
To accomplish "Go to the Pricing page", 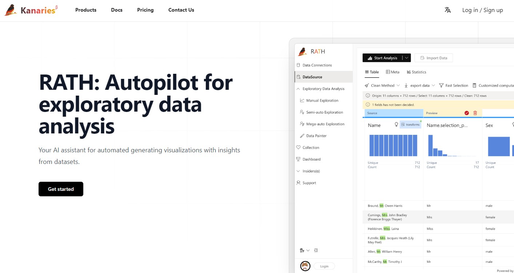I will (146, 10).
